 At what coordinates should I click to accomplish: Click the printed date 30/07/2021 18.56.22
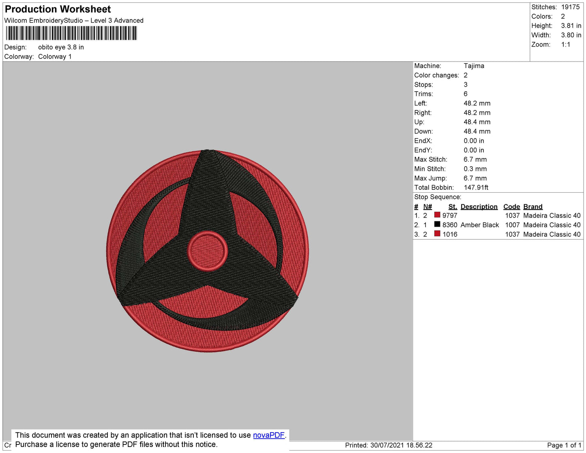[x=401, y=445]
